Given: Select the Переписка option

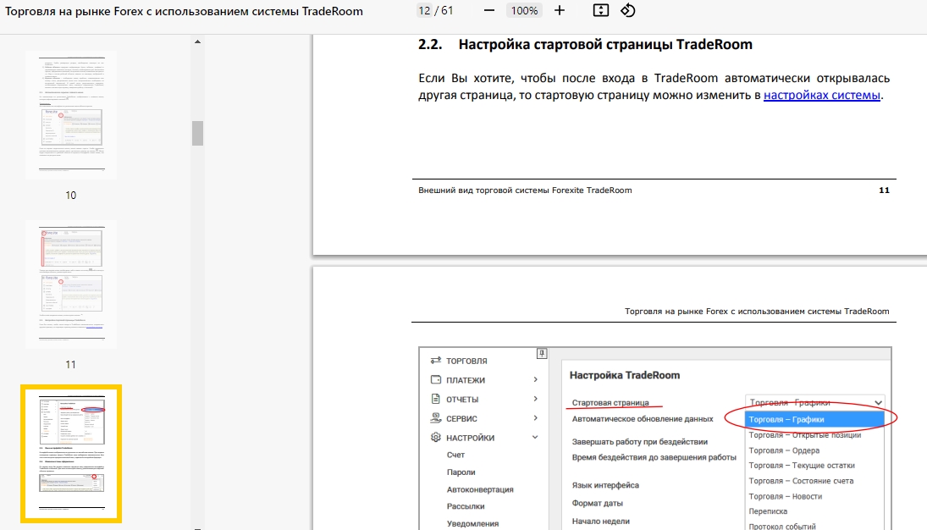Looking at the screenshot, I should coord(768,511).
